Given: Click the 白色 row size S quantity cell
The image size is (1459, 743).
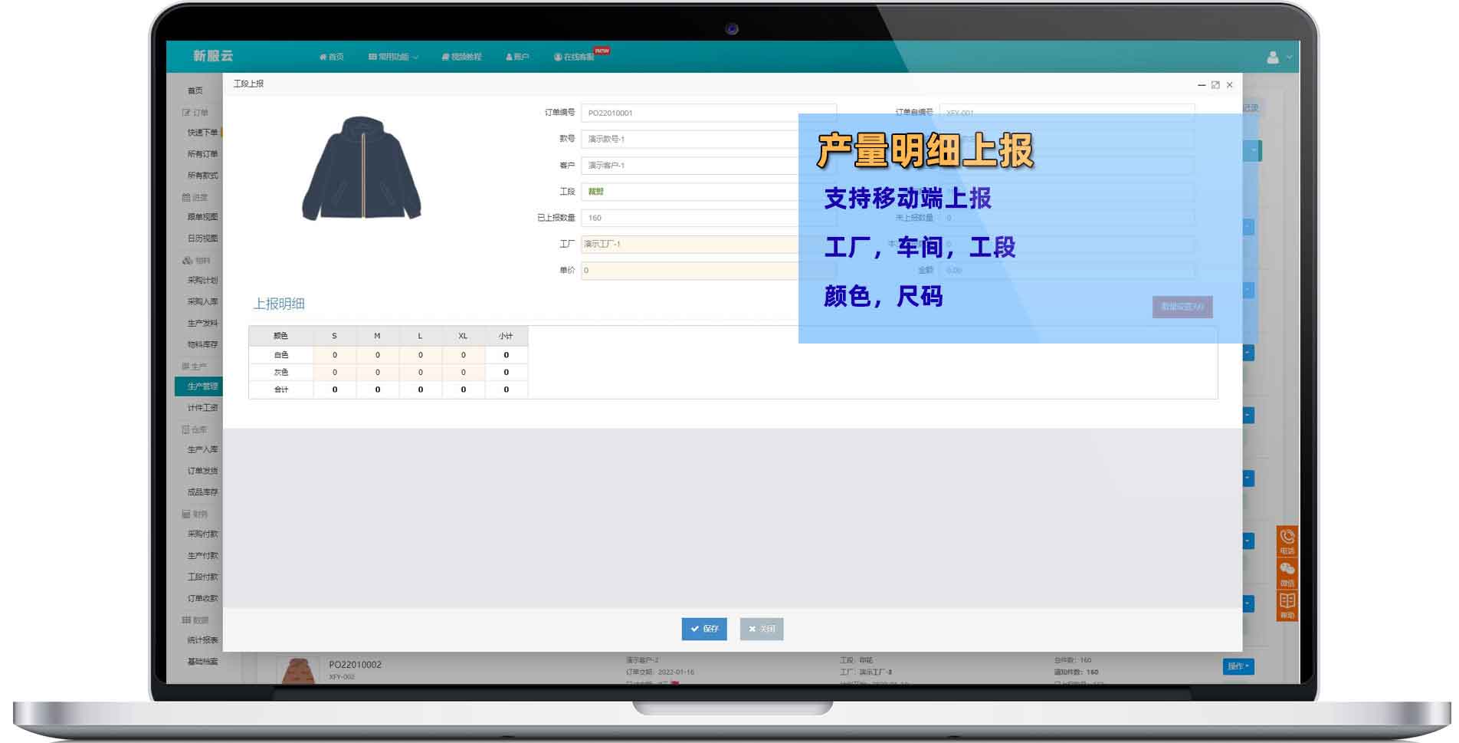Looking at the screenshot, I should (335, 355).
